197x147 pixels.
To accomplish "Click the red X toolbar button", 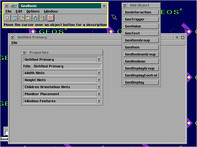I will point(50,18).
